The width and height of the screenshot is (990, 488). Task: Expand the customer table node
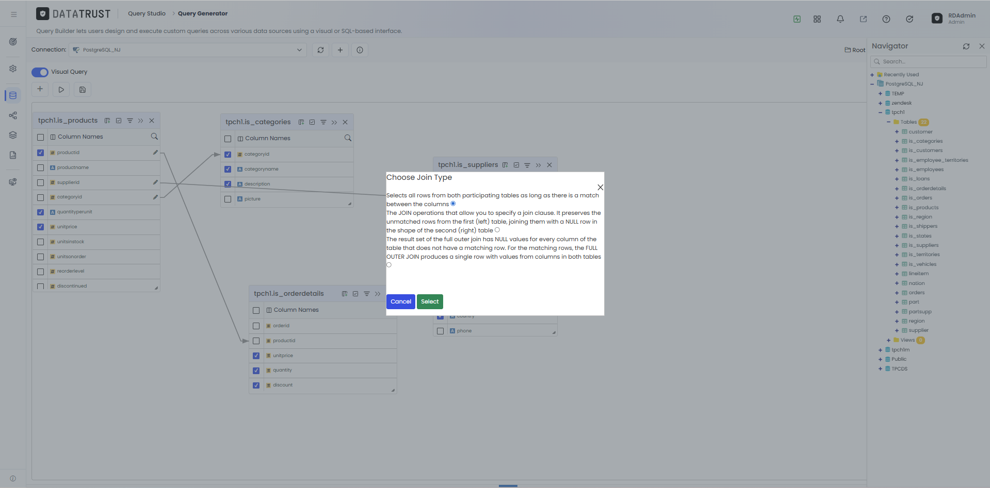click(x=897, y=132)
